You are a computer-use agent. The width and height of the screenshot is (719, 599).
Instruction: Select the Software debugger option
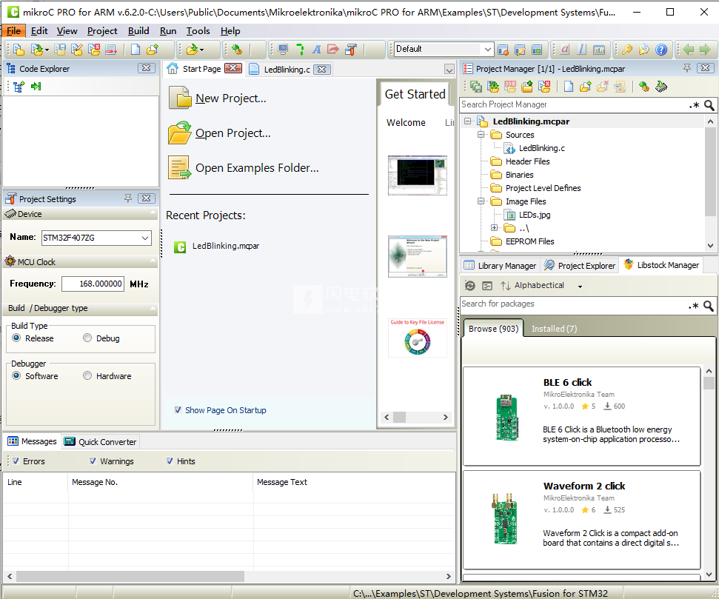click(16, 375)
